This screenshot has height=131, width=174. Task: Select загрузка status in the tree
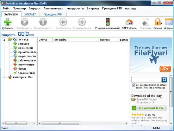tap(23, 44)
